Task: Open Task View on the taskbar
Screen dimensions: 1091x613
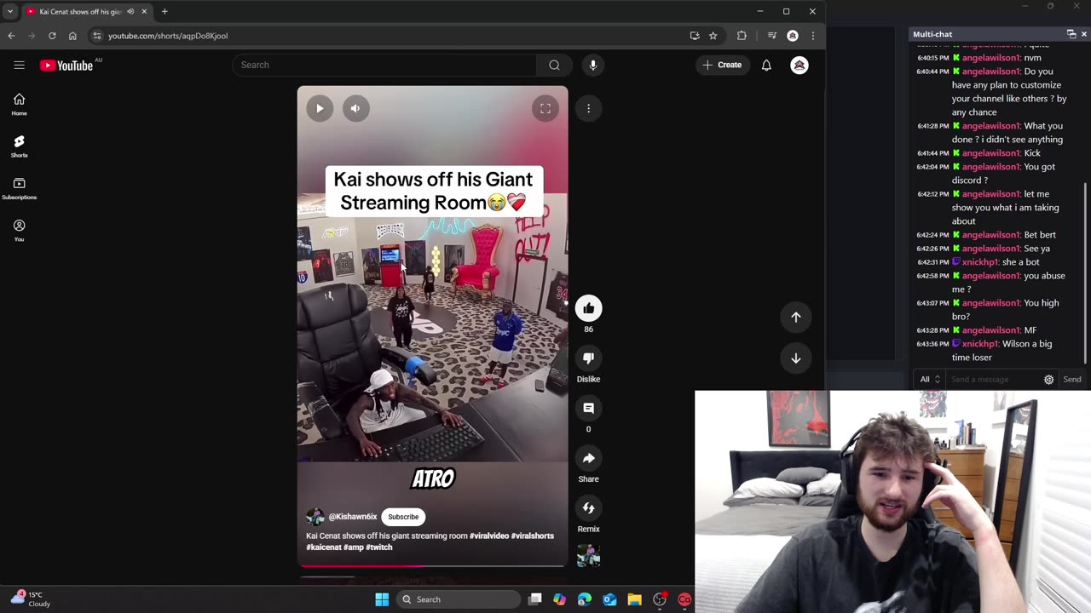Action: pyautogui.click(x=534, y=599)
